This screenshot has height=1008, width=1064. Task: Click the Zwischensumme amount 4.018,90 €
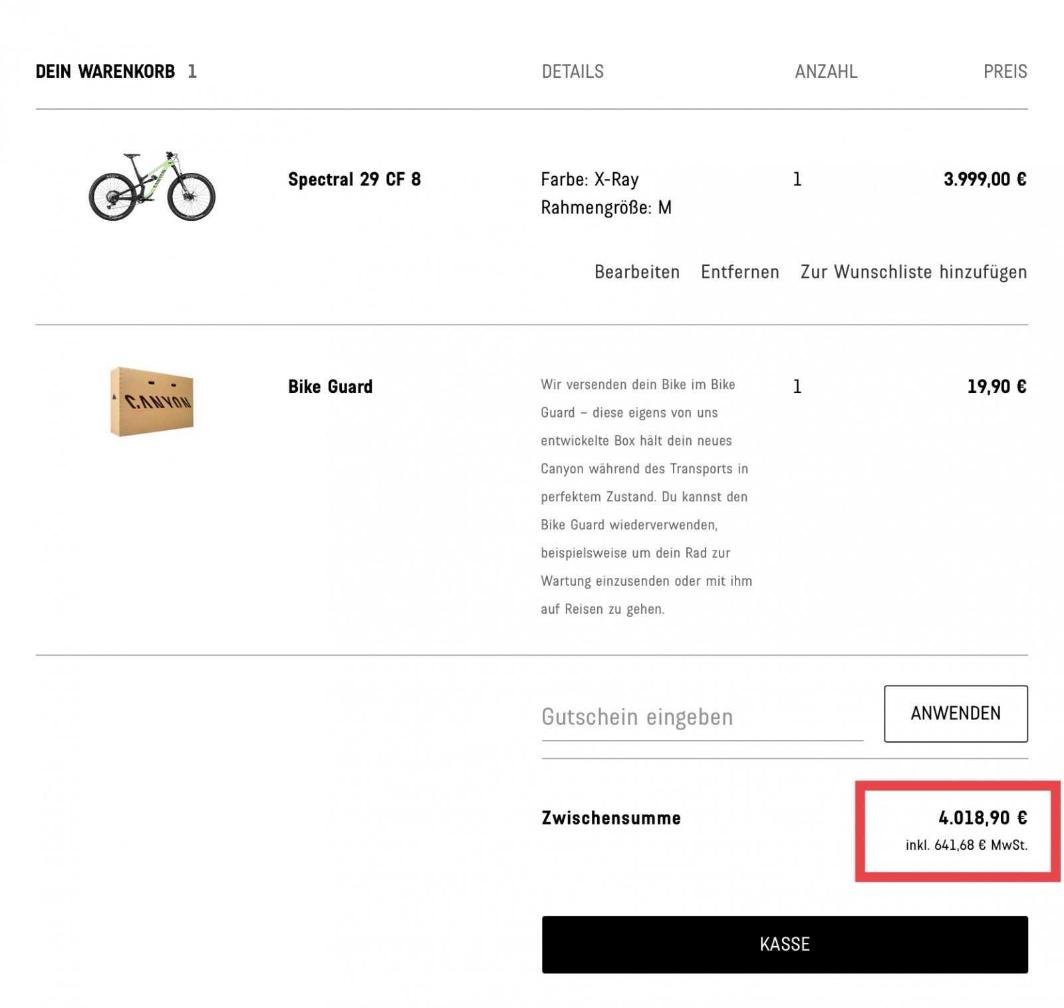982,817
